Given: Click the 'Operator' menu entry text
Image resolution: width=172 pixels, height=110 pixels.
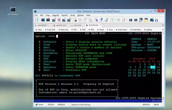Looking at the screenshot, I should (x=50, y=67).
